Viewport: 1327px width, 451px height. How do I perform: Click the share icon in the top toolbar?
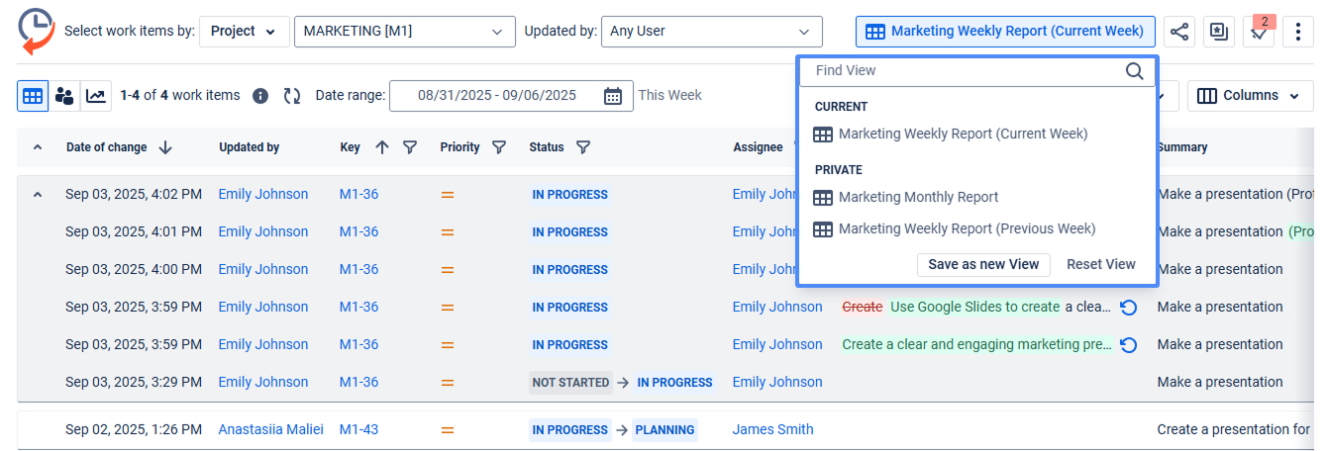point(1179,32)
